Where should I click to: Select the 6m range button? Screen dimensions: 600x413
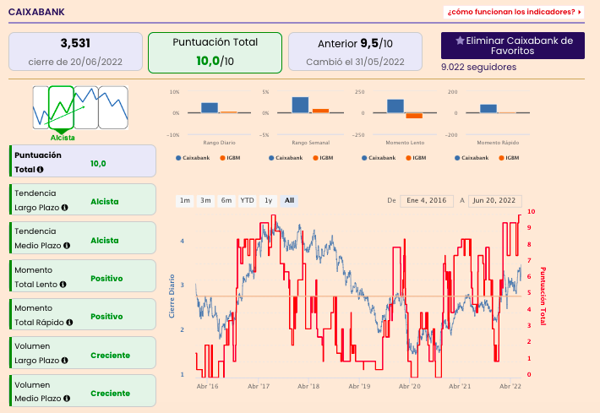click(226, 201)
